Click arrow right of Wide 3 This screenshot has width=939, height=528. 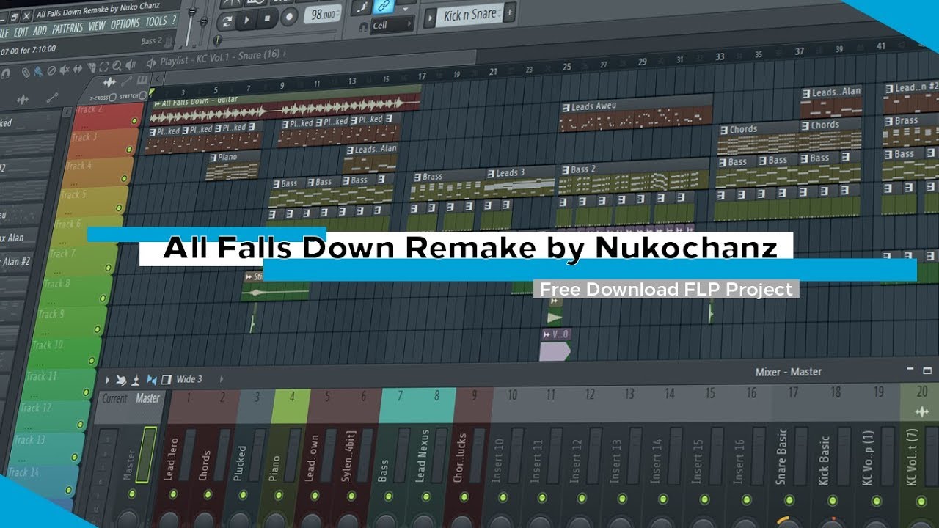(222, 379)
